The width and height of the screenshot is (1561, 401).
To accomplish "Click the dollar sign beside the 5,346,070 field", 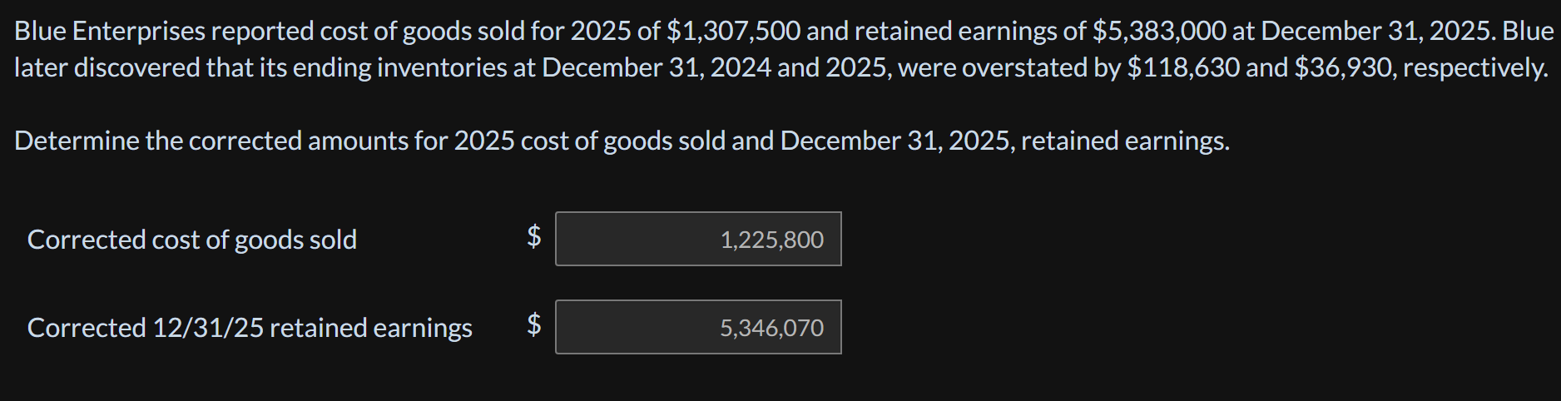I will point(534,324).
